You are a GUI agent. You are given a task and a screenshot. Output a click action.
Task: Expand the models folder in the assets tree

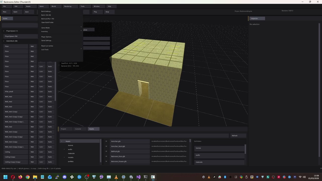click(64, 157)
